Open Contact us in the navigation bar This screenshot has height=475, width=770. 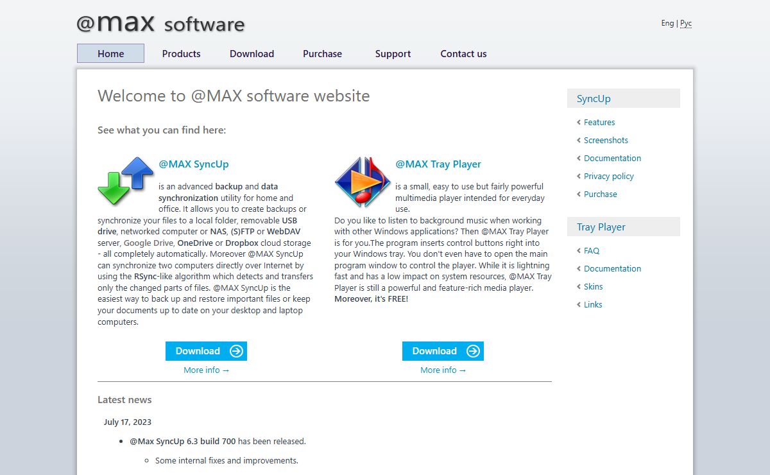pos(463,54)
